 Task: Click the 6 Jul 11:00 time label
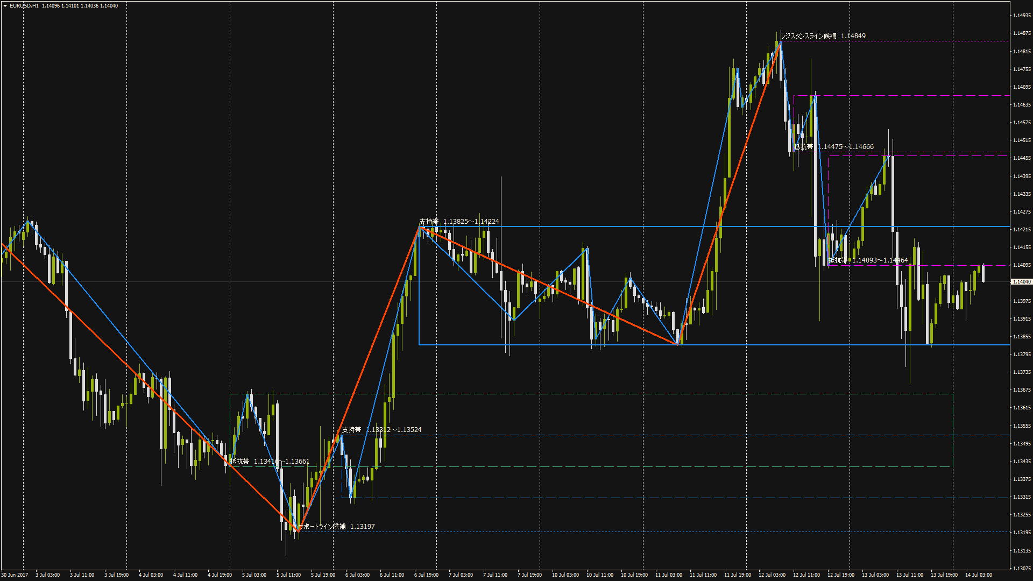(392, 575)
